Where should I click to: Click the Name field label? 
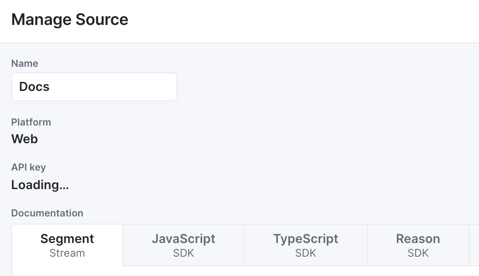point(25,63)
